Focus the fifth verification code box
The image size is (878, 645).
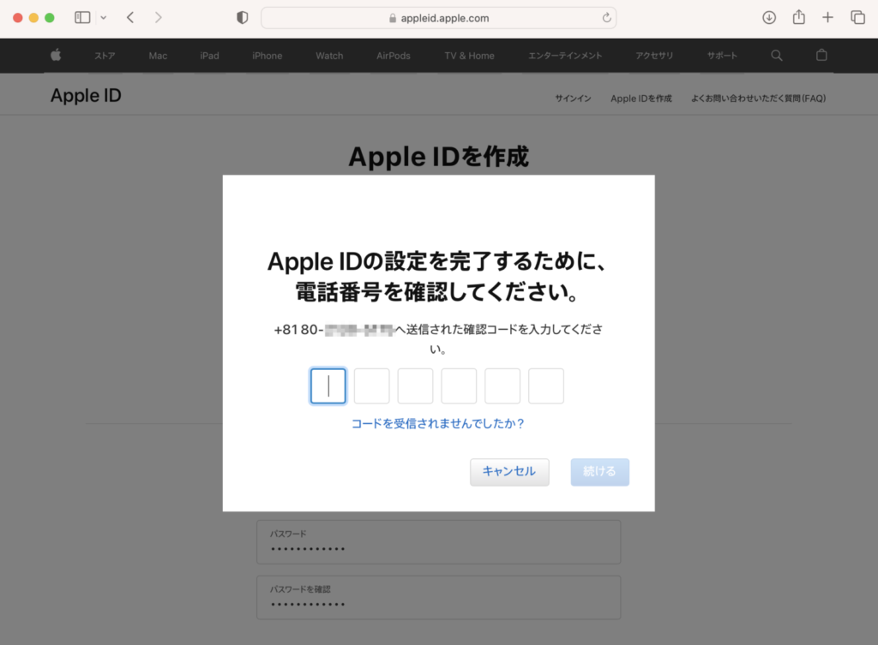pyautogui.click(x=502, y=386)
